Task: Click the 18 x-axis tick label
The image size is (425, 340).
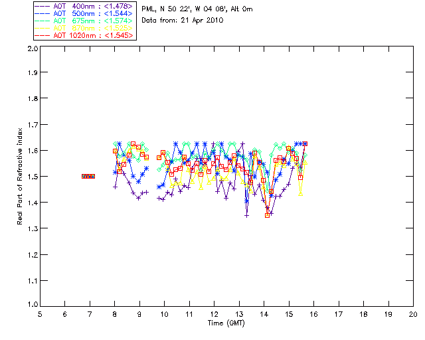Action: (x=364, y=314)
